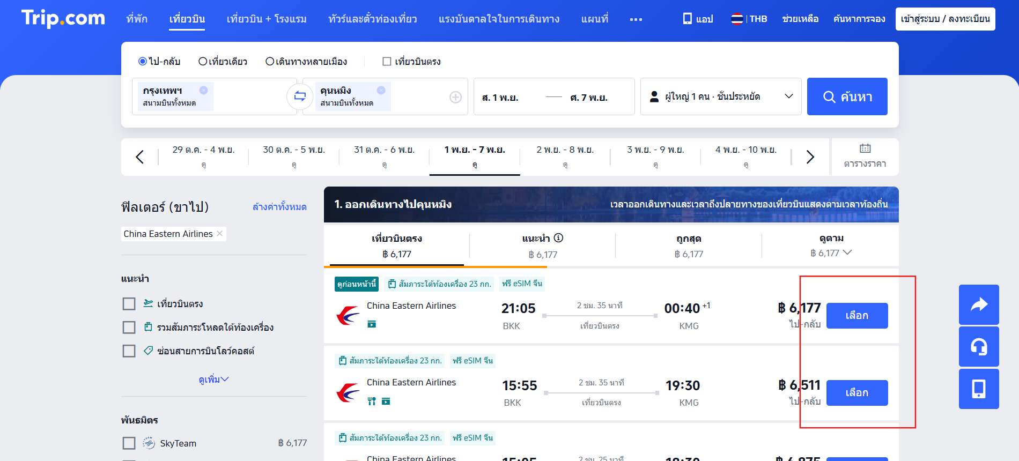
Task: Open customer support headset icon
Action: point(979,347)
